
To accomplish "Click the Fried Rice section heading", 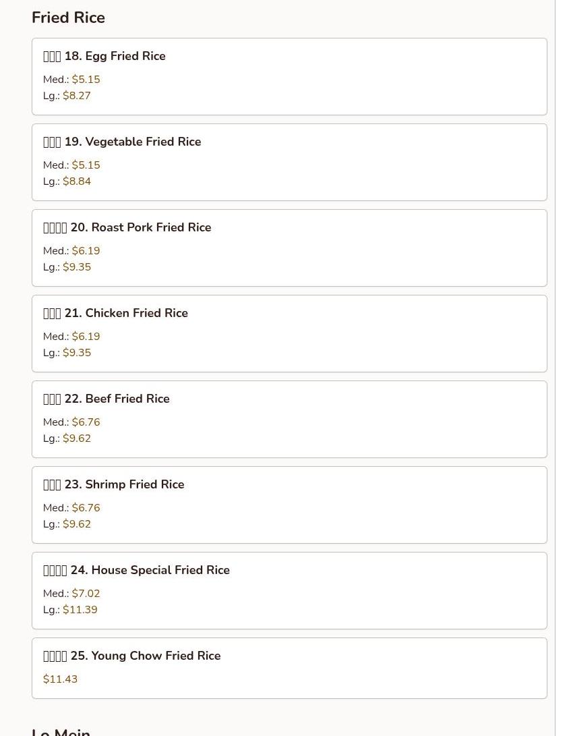I will pyautogui.click(x=68, y=18).
